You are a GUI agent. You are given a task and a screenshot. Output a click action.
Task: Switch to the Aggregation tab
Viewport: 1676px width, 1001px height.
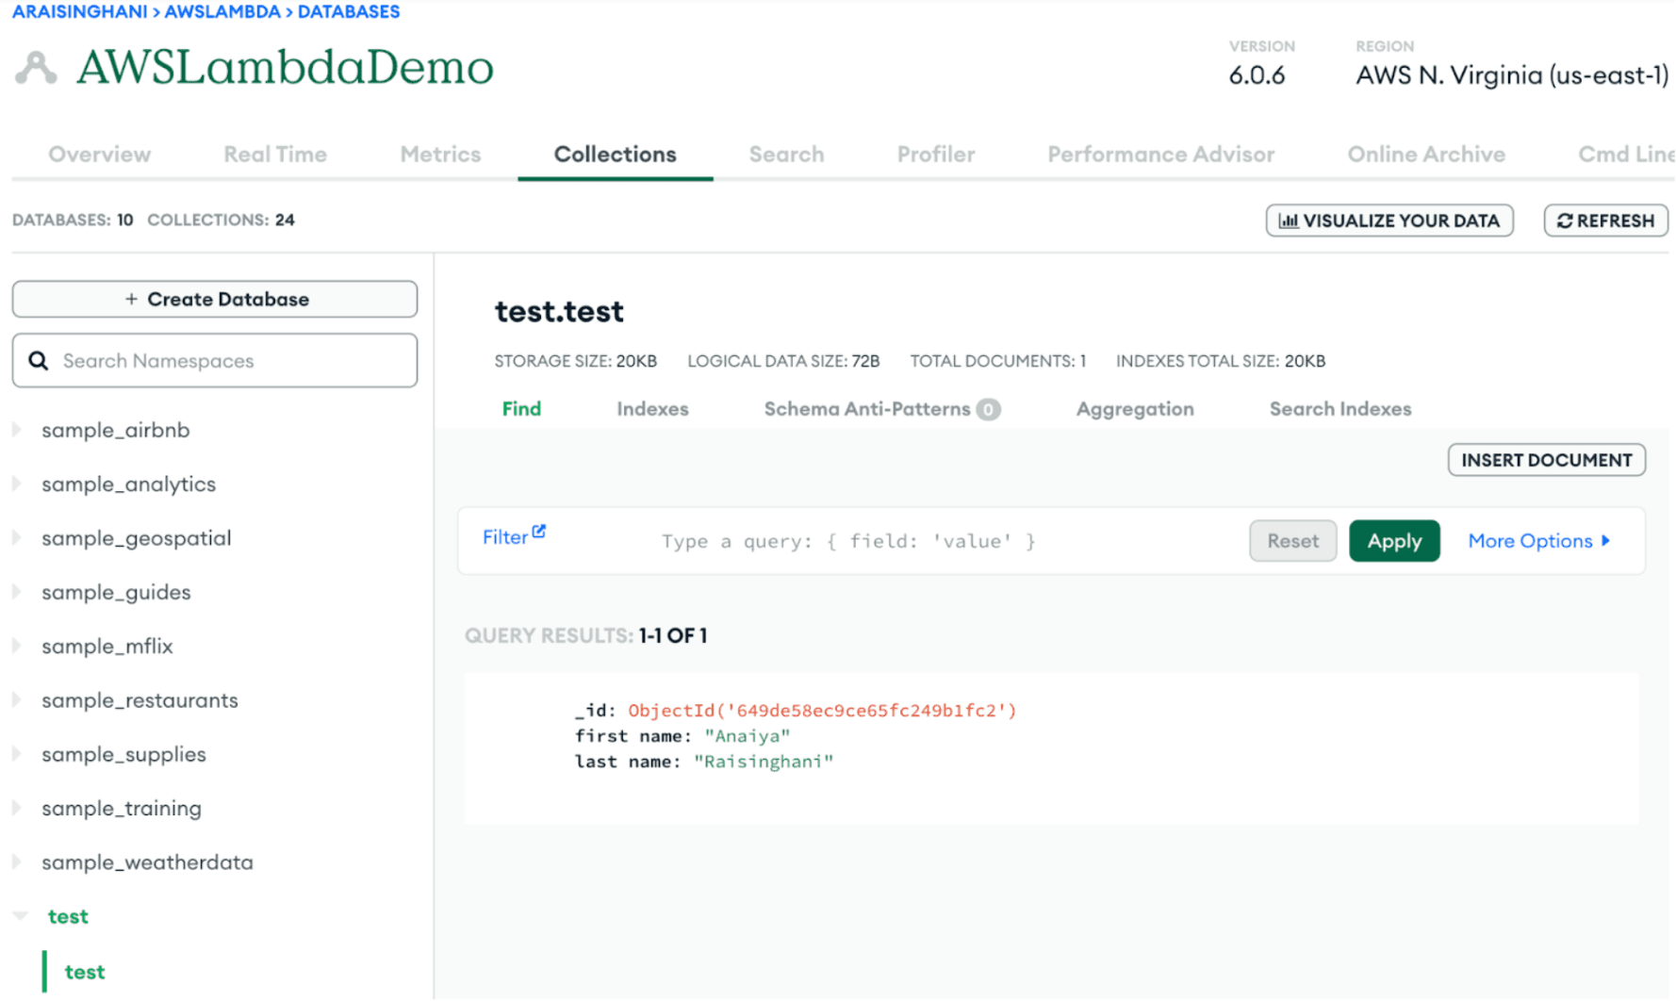click(1135, 409)
